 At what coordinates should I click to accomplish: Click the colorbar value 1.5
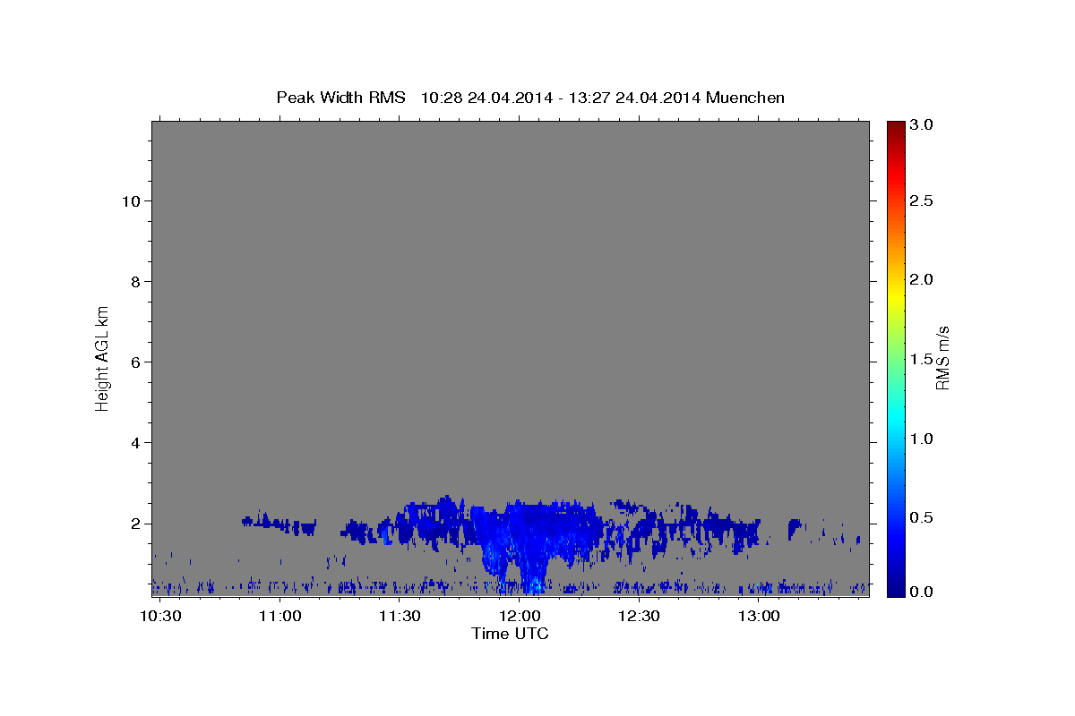tap(922, 360)
